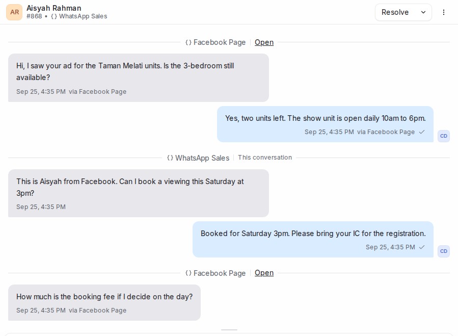The image size is (458, 336).
Task: Open the three-dot more options menu
Action: coord(443,12)
